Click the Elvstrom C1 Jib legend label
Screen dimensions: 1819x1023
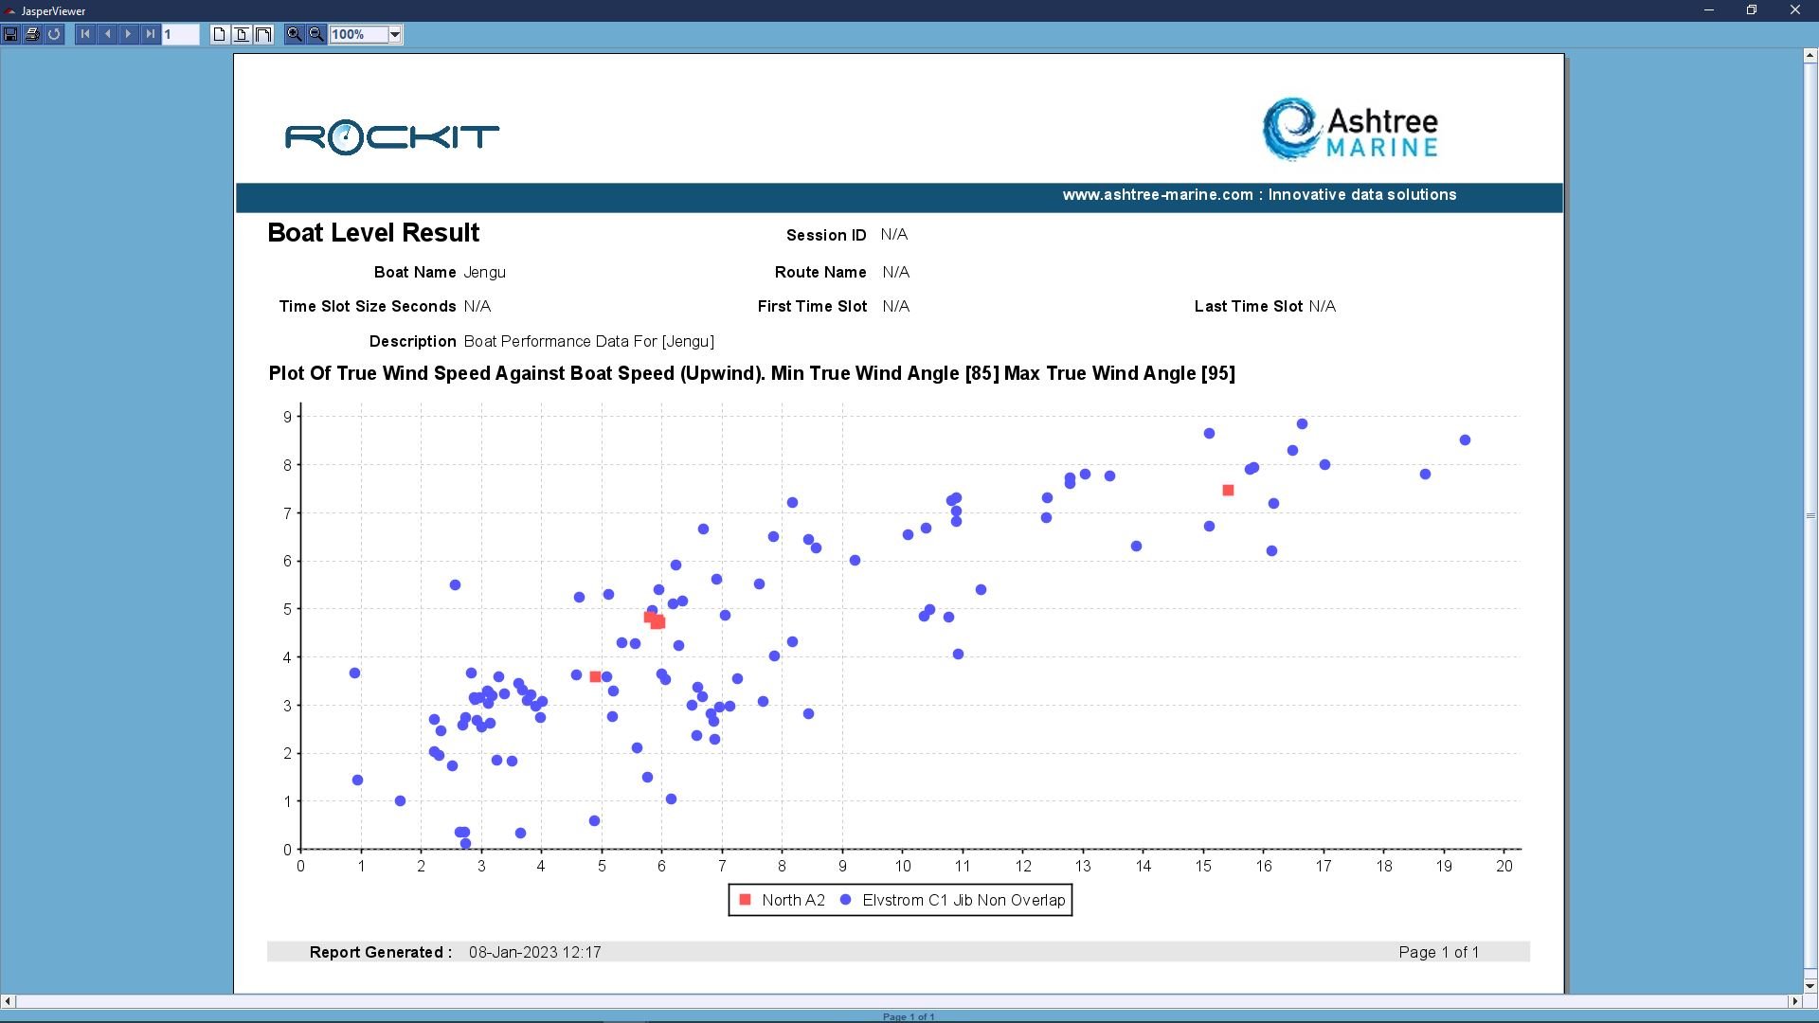point(964,901)
